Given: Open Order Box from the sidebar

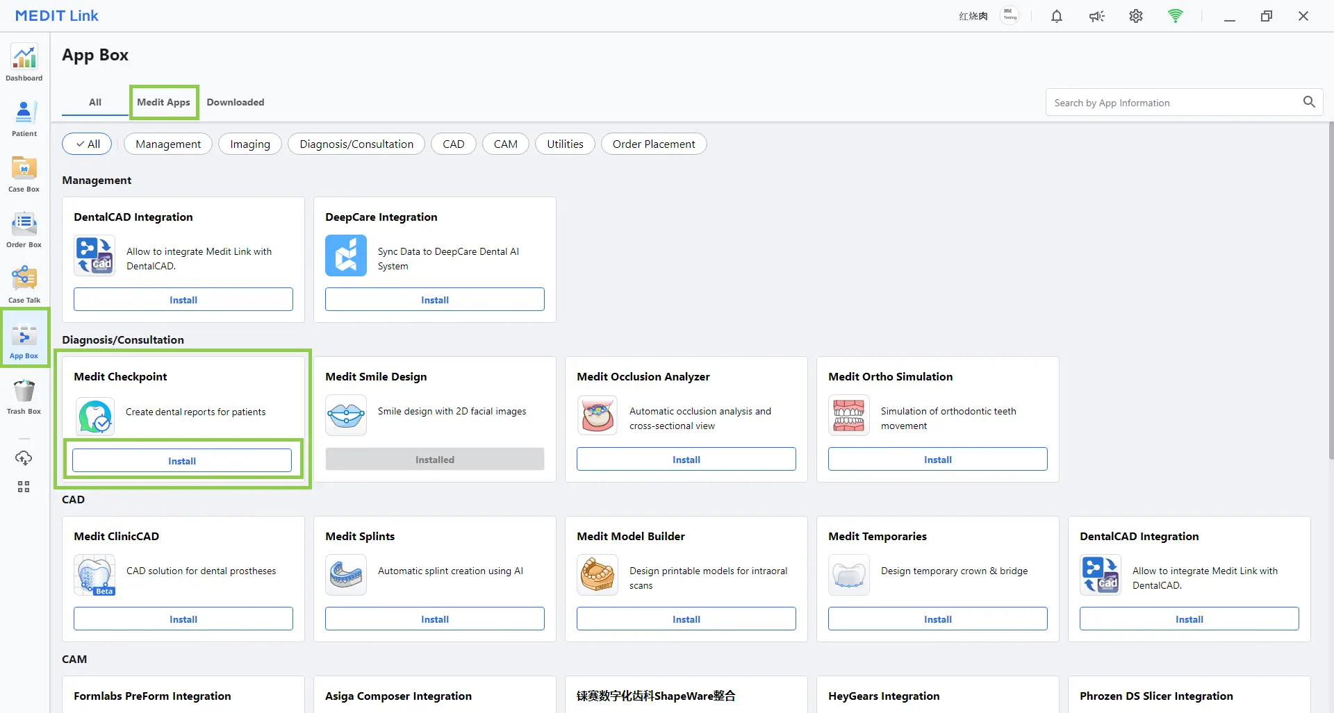Looking at the screenshot, I should (x=24, y=229).
